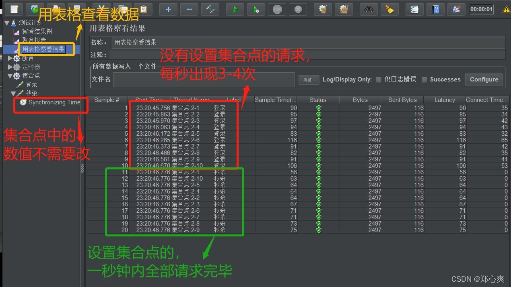The image size is (511, 287).
Task: Click the Expand All plus icon
Action: click(168, 9)
